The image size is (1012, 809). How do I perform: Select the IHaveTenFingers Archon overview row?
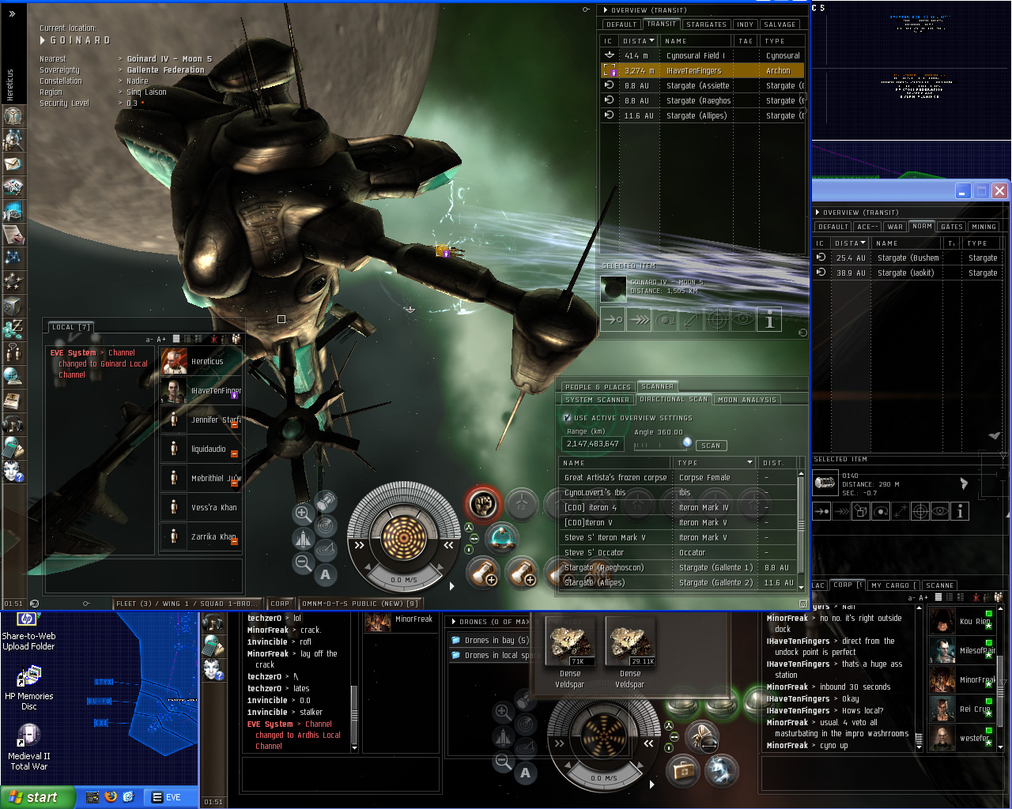click(704, 70)
